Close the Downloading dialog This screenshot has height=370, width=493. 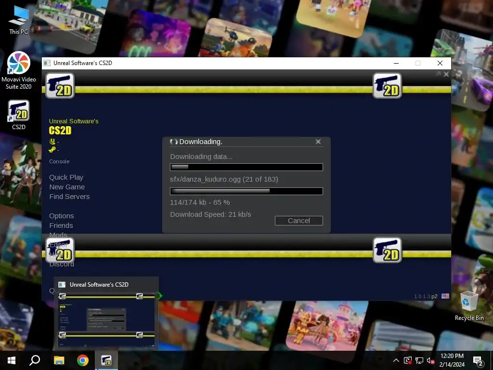pyautogui.click(x=318, y=142)
